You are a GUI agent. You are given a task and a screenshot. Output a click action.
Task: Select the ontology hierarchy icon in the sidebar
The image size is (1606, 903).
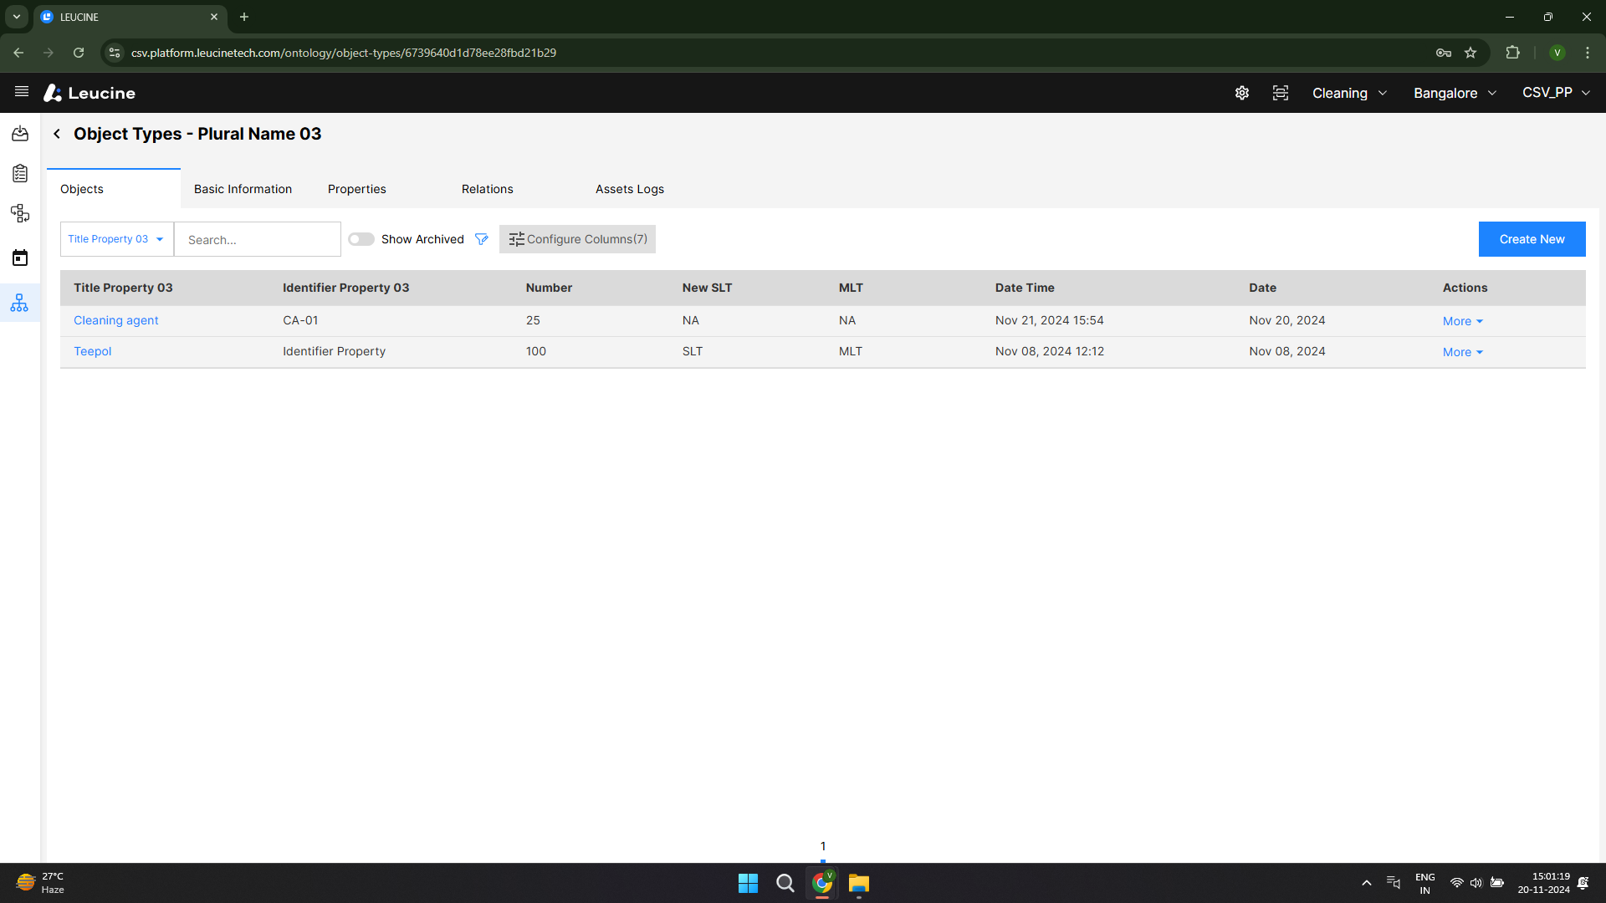[x=20, y=303]
